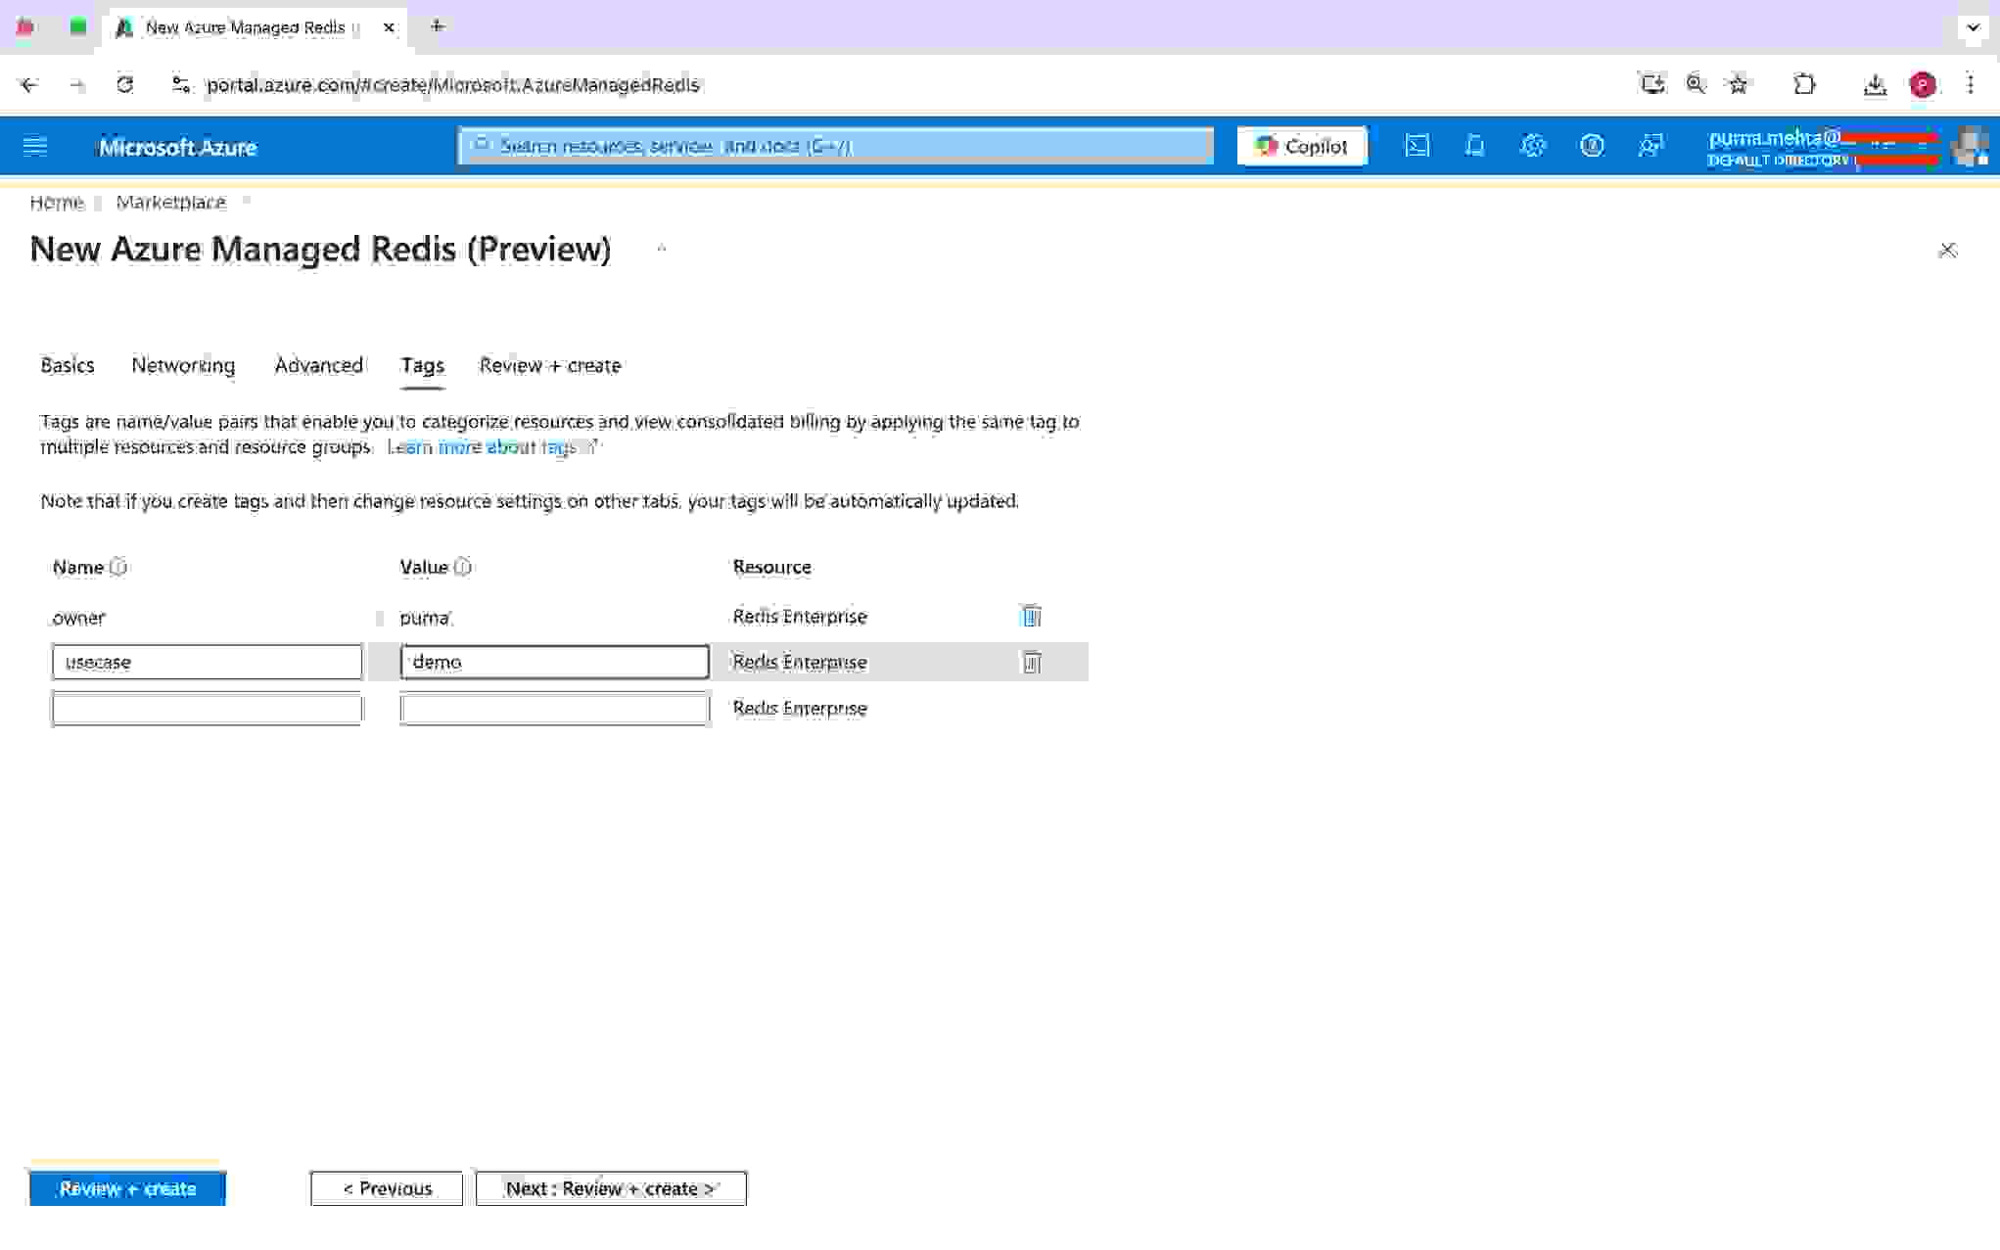Navigate to the Marketplace breadcrumb
The height and width of the screenshot is (1250, 2000).
[170, 203]
